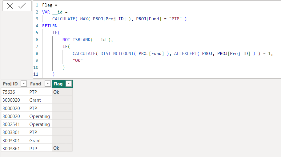Click the DISTINCTCOUNT function in the formula
This screenshot has height=157, width=281.
click(x=117, y=53)
